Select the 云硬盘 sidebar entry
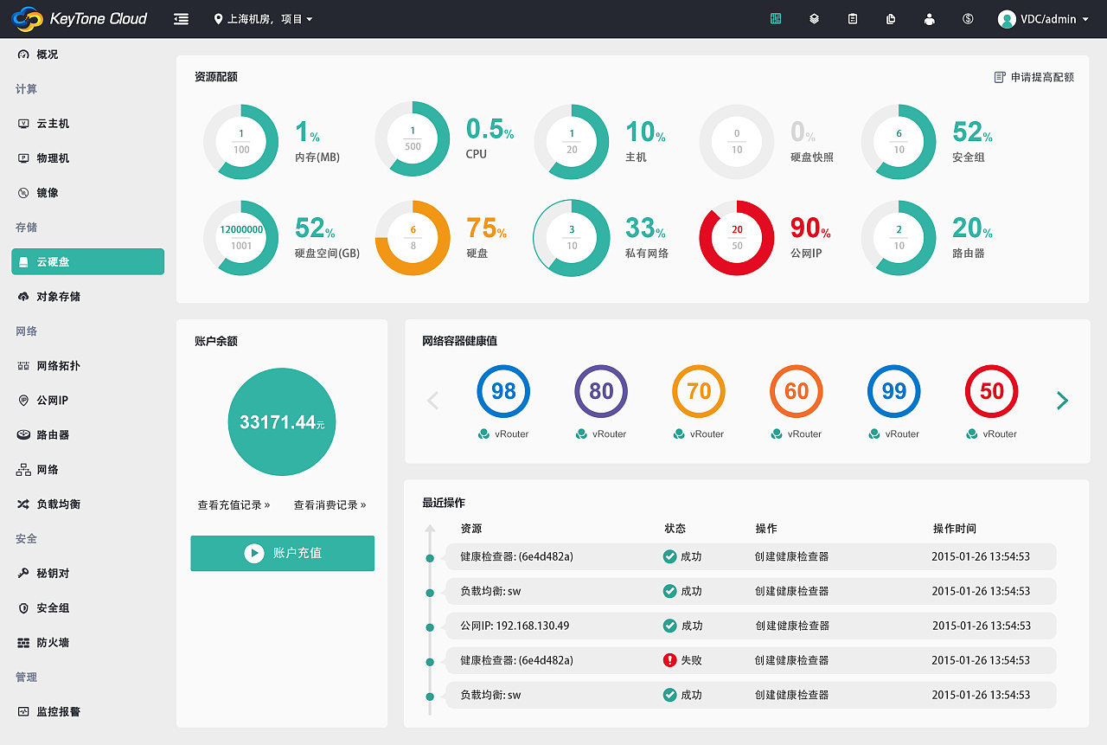The image size is (1107, 745). click(x=59, y=261)
